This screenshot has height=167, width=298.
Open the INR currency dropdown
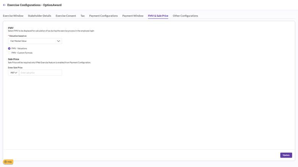[13, 73]
